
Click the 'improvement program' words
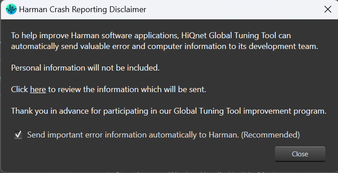[284, 111]
